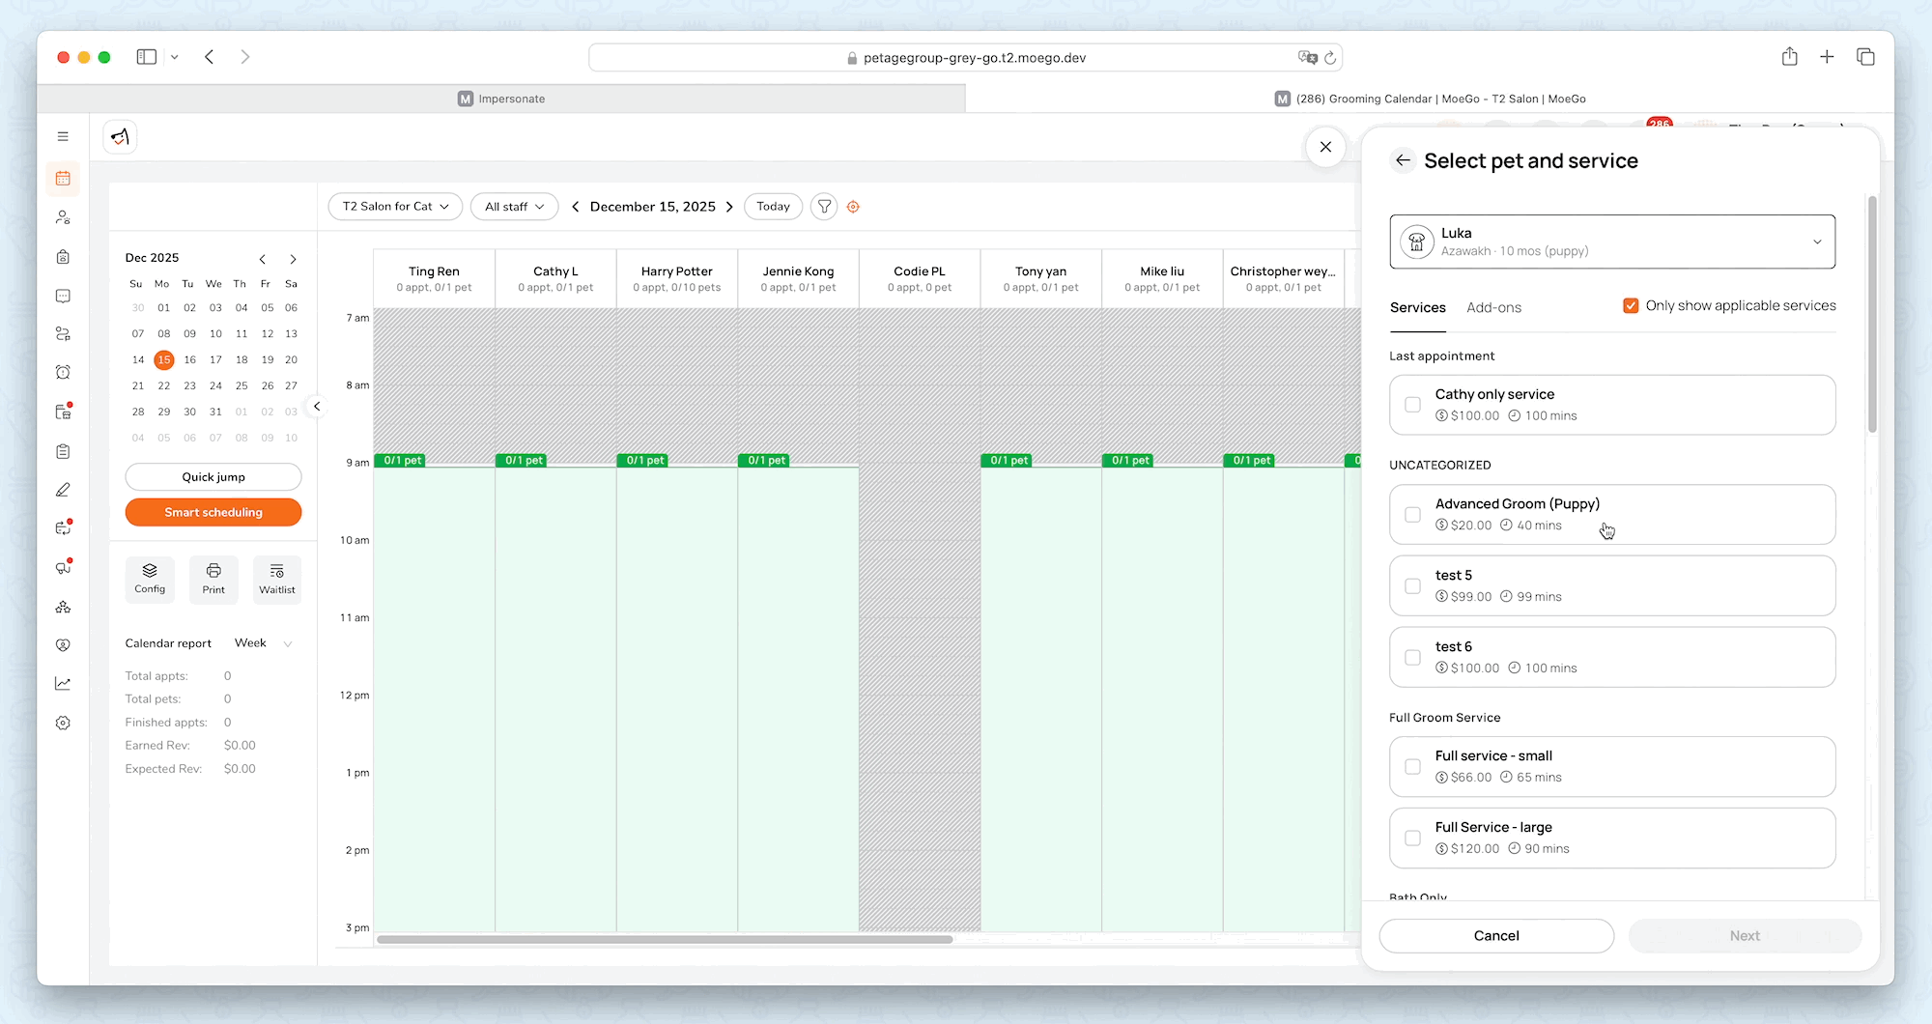Click the back arrow in the Select pet panel

(x=1404, y=160)
